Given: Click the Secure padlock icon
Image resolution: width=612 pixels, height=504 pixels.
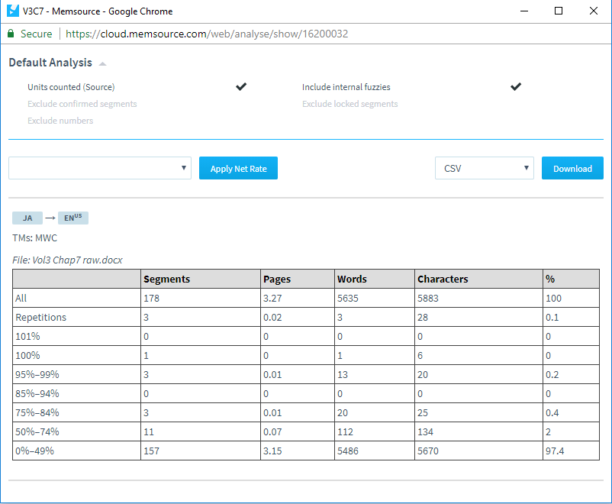Looking at the screenshot, I should (x=11, y=34).
